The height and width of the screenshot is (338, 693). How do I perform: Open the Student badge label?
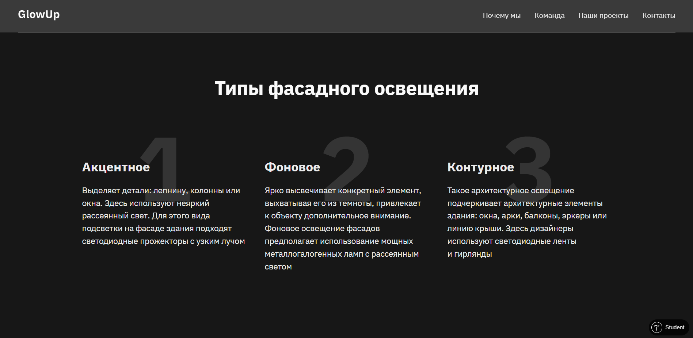674,327
